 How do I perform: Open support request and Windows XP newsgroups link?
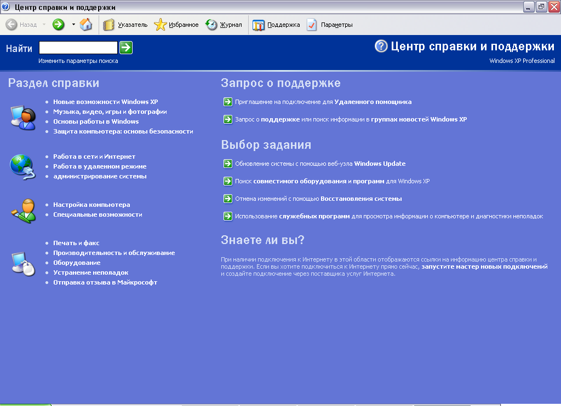pyautogui.click(x=351, y=119)
